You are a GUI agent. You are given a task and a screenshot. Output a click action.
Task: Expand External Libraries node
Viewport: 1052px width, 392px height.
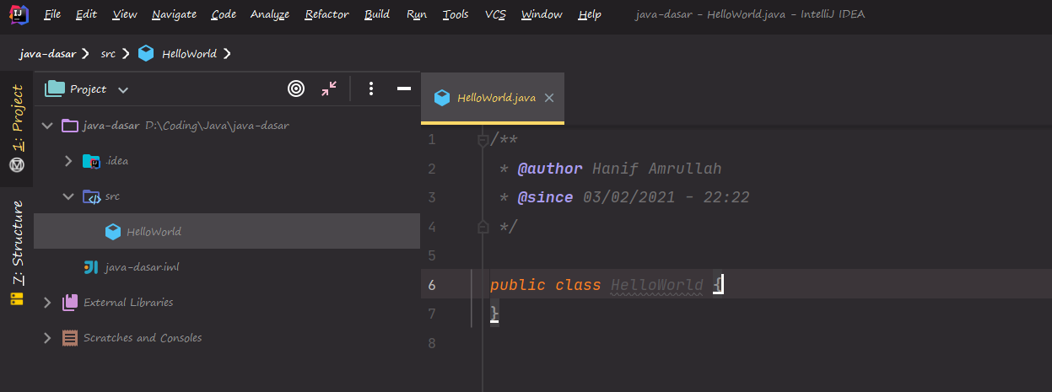pyautogui.click(x=46, y=303)
